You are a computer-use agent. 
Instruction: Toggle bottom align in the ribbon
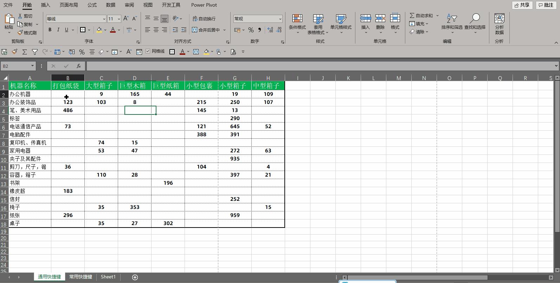pos(164,19)
